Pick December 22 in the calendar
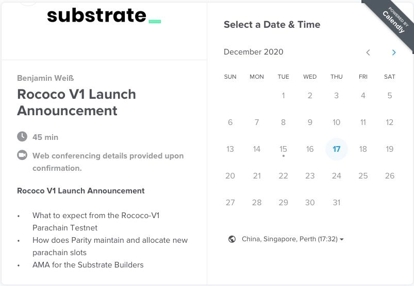This screenshot has width=414, height=286. [x=284, y=175]
